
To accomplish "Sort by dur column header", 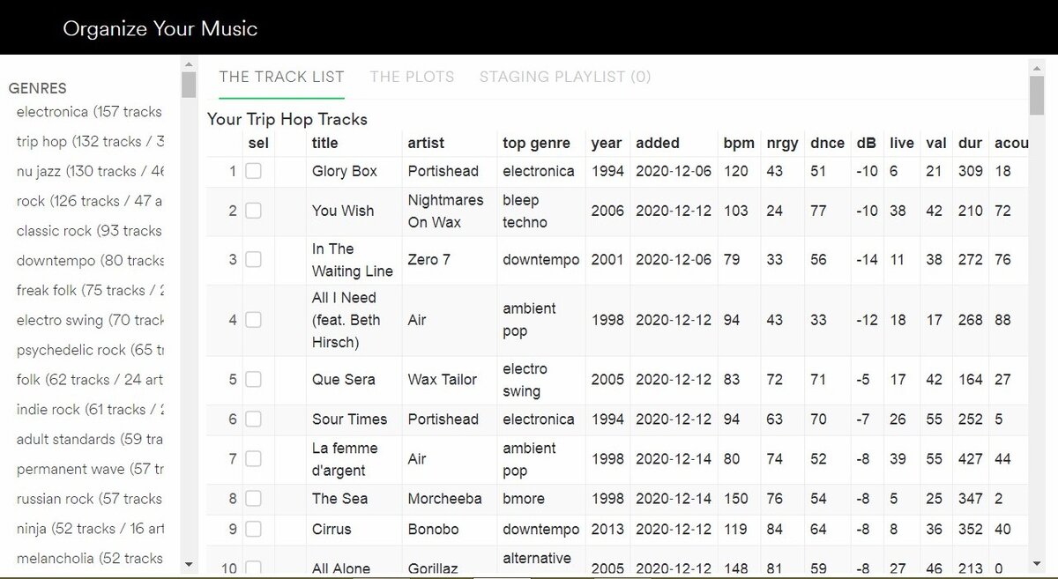I will [x=970, y=143].
